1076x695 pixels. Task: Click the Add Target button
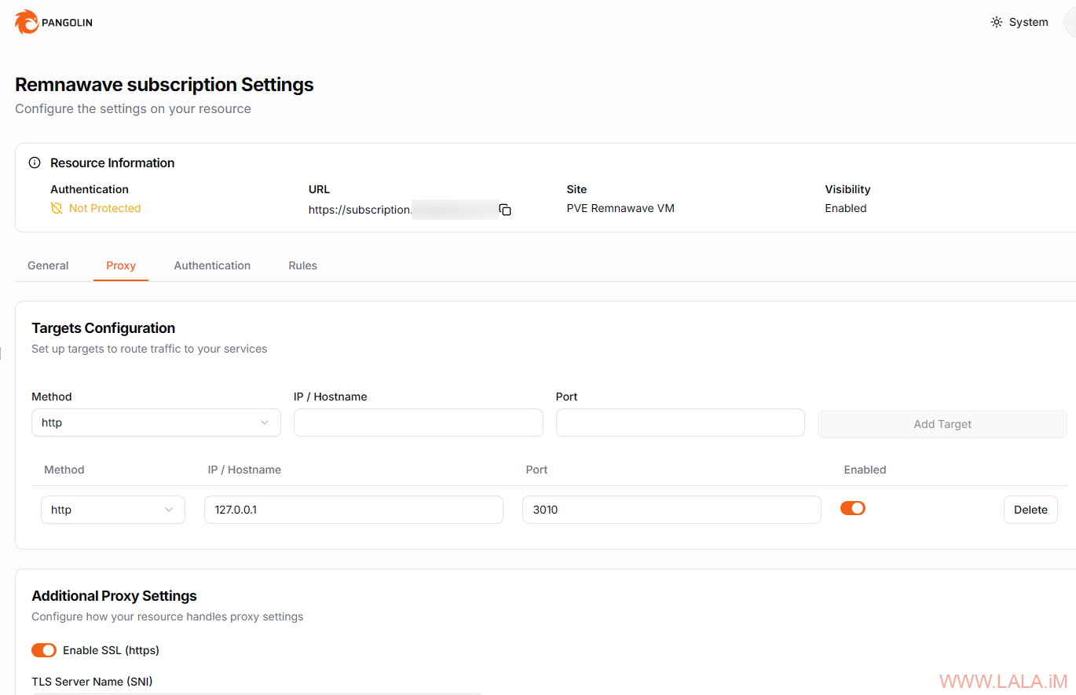(x=942, y=424)
